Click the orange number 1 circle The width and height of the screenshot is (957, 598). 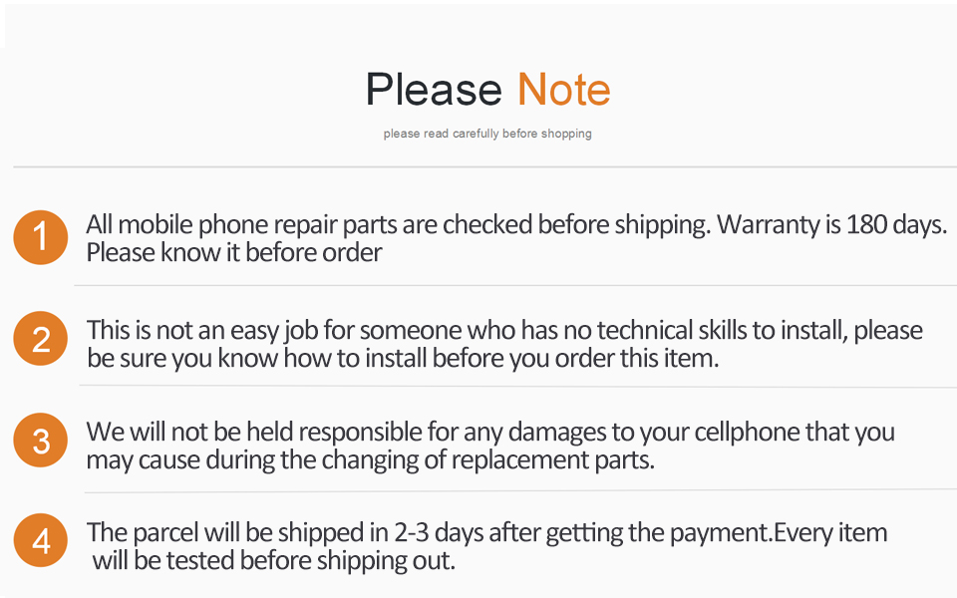point(40,238)
